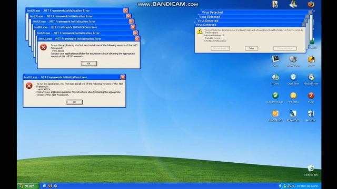
Task: Select the network drive icon beside Firefox
Action: (293, 4)
